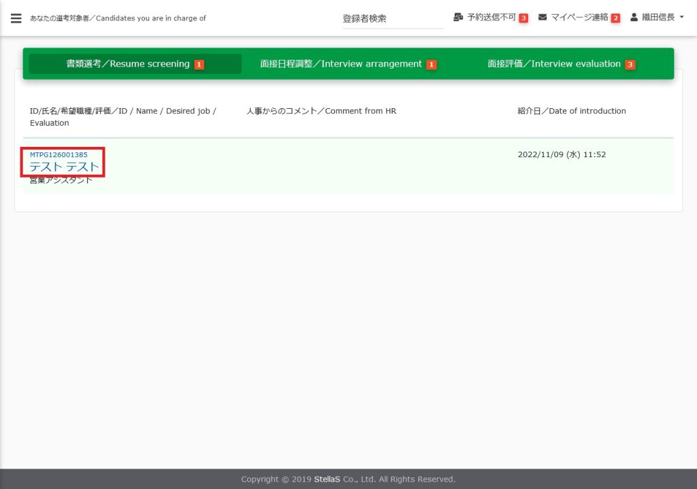Click the マイページ連絡 text label
Screen dimensions: 697x489
[579, 17]
